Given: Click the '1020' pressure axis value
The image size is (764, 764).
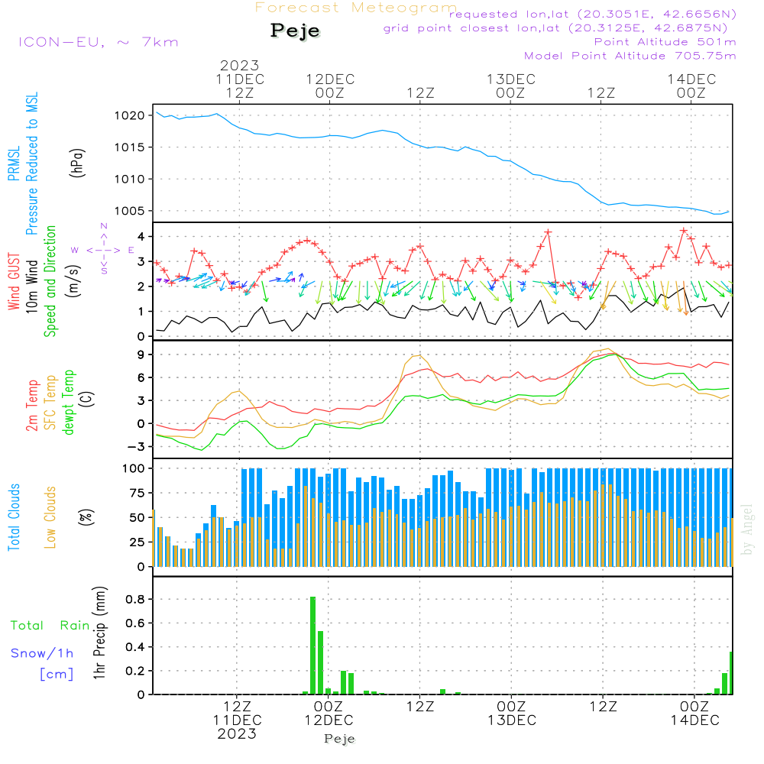Looking at the screenshot, I should coord(130,116).
